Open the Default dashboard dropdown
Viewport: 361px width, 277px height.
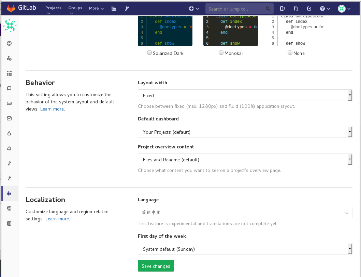pos(245,132)
